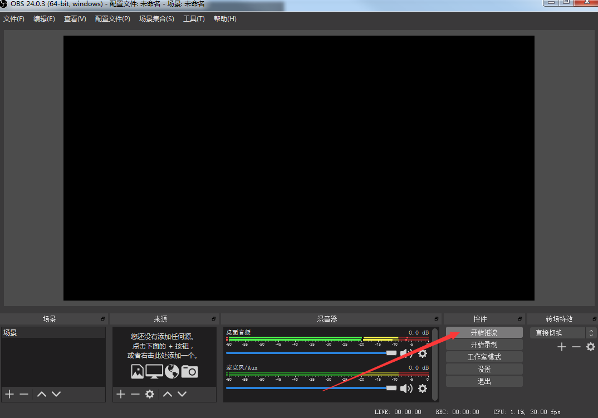Click the browser source globe icon
This screenshot has height=418, width=598.
[172, 371]
